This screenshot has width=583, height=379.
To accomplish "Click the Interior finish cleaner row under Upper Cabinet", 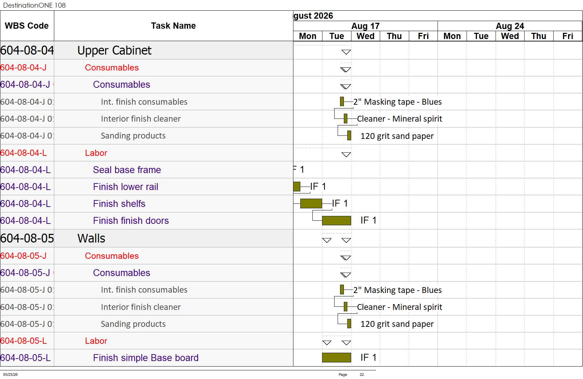I will pos(147,119).
